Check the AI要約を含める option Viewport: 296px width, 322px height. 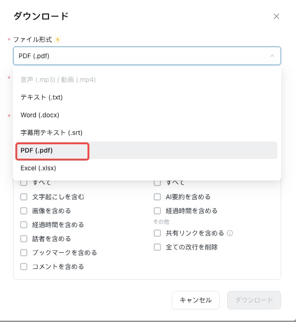pyautogui.click(x=157, y=197)
